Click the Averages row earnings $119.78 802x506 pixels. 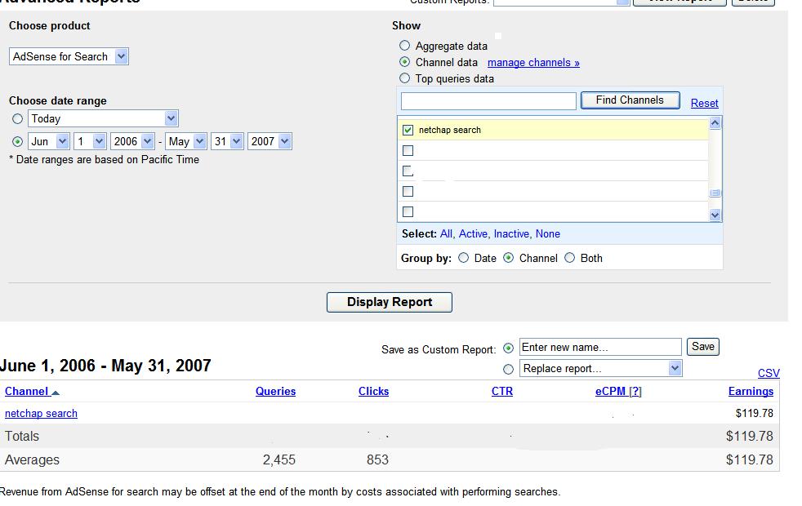pos(750,460)
